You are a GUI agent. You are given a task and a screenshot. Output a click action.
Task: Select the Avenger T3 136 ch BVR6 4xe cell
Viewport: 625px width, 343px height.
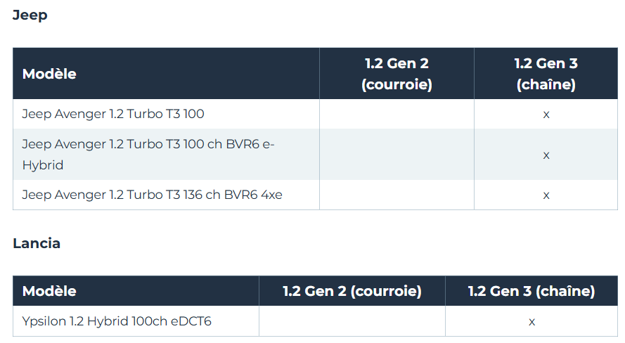152,195
